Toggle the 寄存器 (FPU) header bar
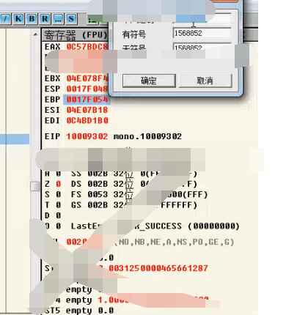The image size is (286, 315). coord(75,35)
